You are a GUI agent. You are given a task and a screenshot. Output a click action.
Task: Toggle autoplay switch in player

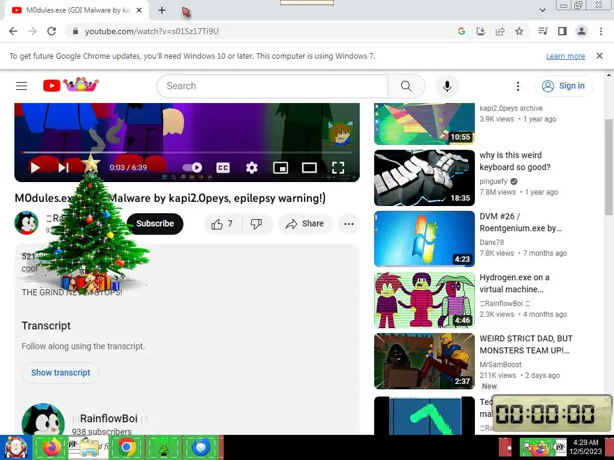(x=192, y=168)
